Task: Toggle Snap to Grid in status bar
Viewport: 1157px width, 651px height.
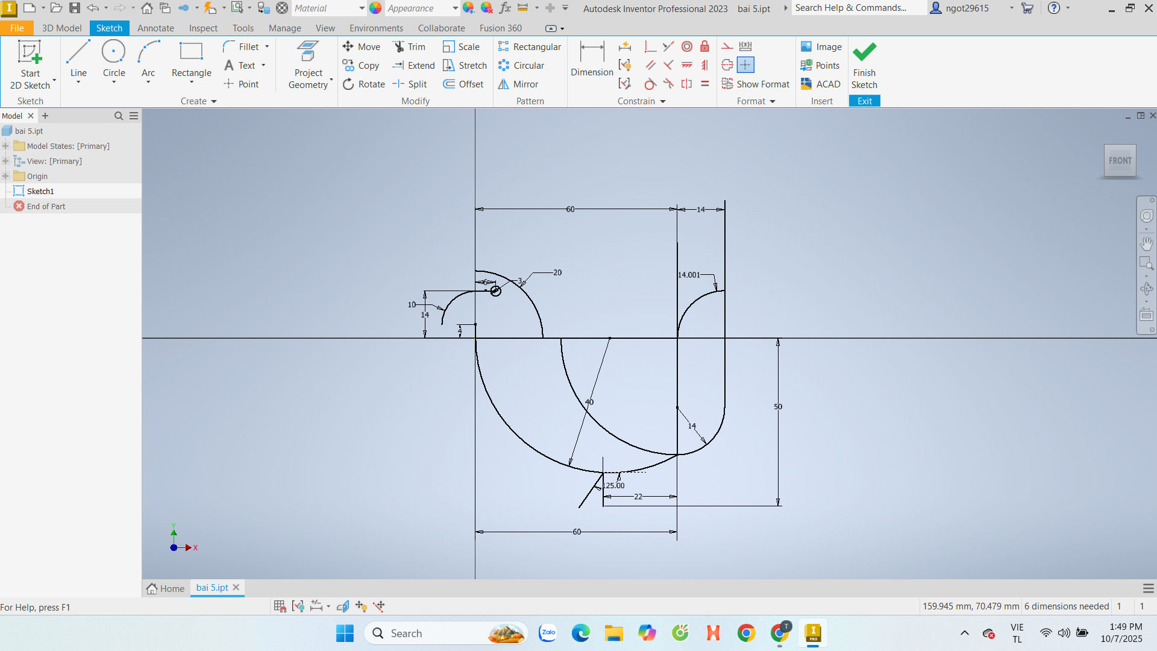Action: point(280,606)
